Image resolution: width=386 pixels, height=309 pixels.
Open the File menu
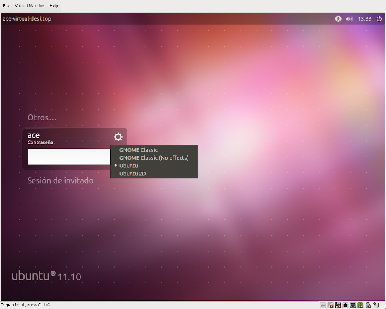point(6,6)
